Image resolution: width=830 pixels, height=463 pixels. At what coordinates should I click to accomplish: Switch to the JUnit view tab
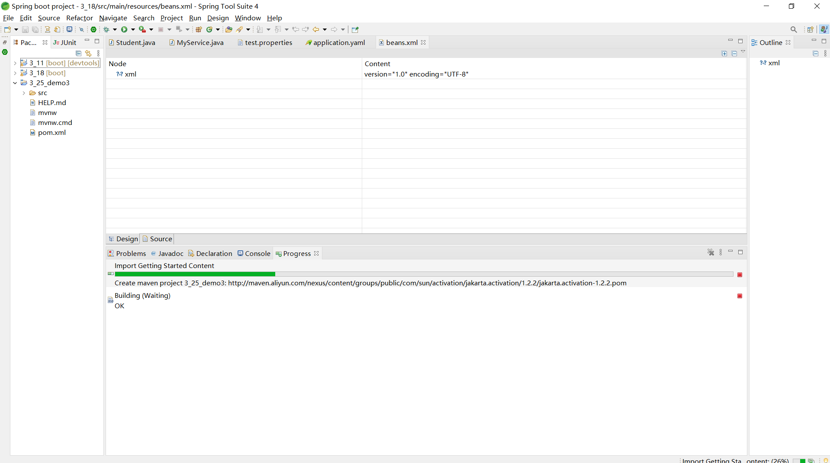tap(65, 42)
